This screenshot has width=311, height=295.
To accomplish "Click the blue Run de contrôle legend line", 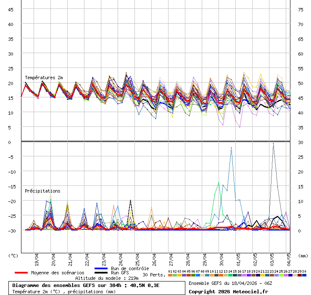I will coord(101,268).
